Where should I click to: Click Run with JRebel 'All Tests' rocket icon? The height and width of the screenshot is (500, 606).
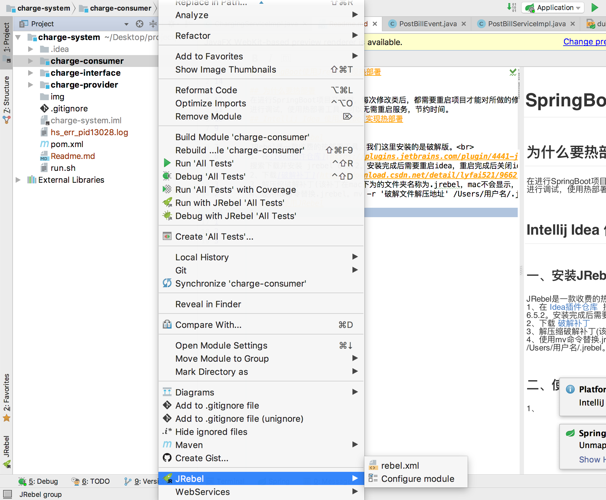(x=167, y=202)
